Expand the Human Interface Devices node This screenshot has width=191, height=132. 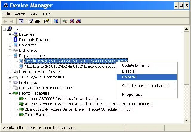(10, 72)
